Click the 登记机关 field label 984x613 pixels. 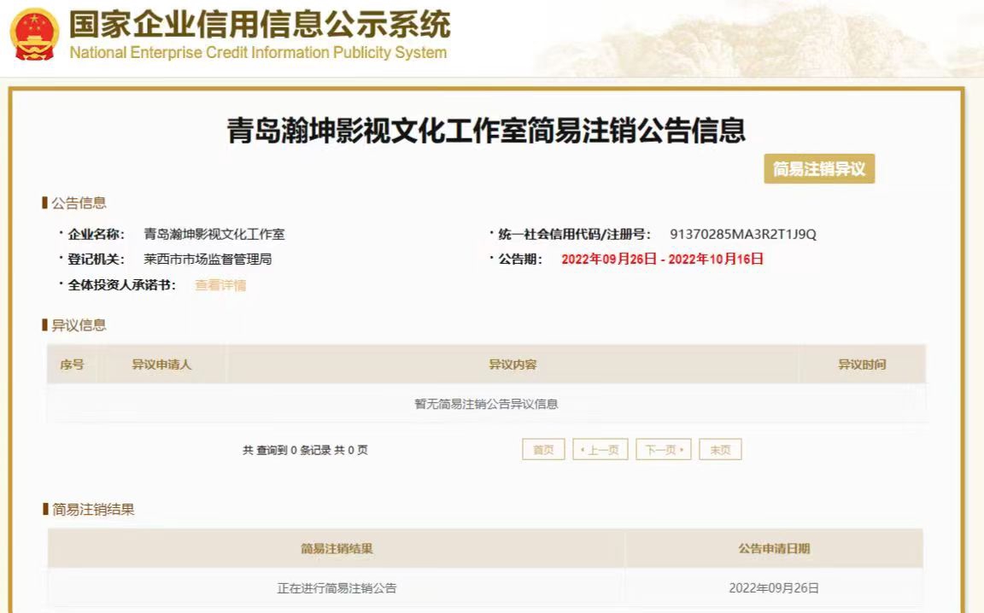[x=96, y=260]
